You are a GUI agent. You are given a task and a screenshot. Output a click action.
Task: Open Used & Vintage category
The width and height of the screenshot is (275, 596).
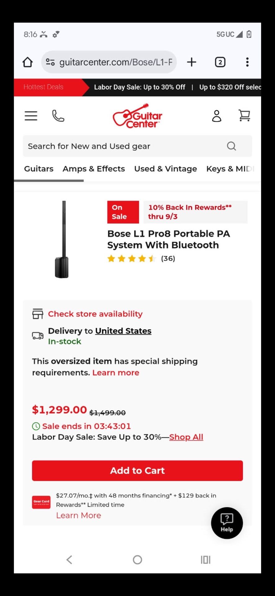point(166,169)
